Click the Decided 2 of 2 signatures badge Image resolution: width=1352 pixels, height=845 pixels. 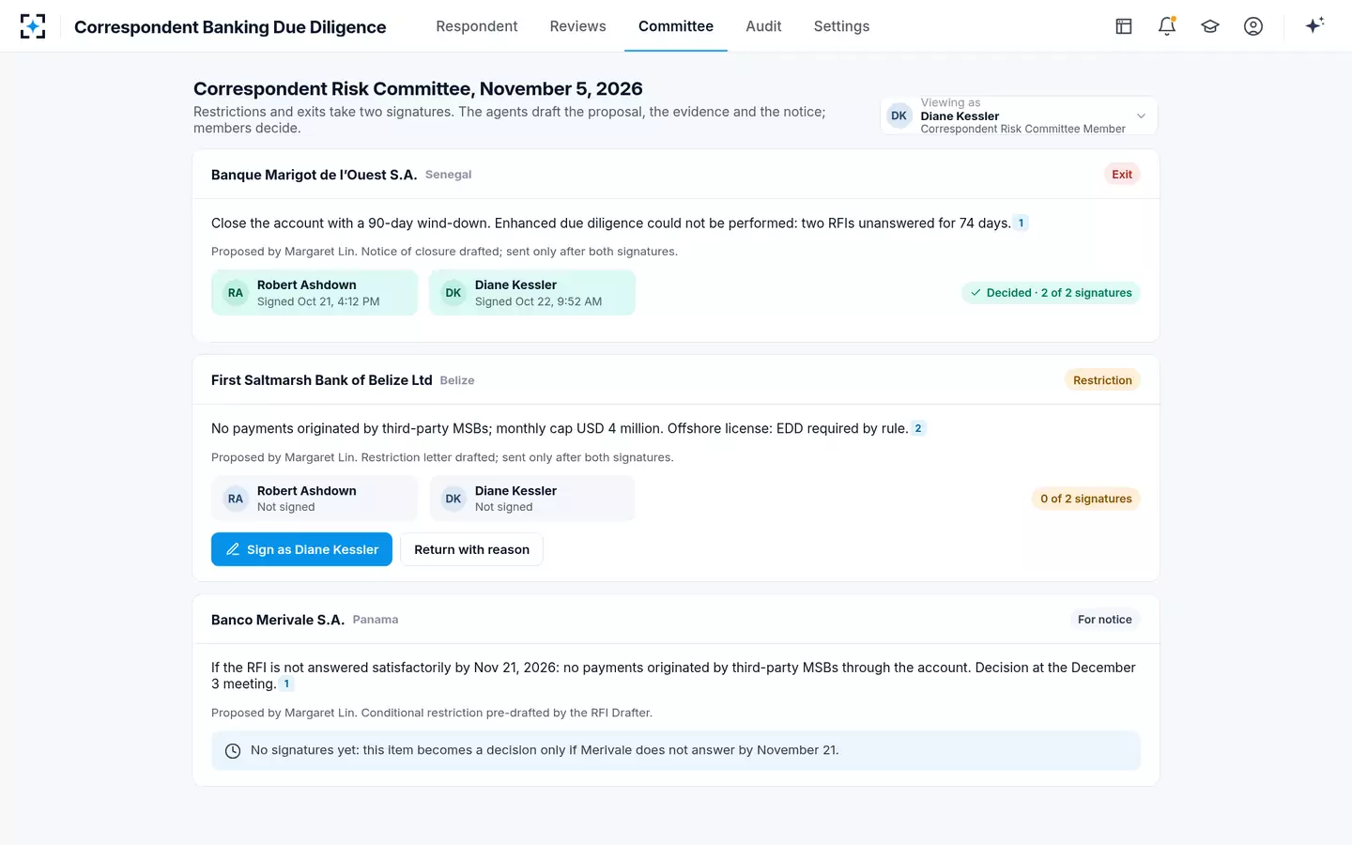pyautogui.click(x=1051, y=293)
